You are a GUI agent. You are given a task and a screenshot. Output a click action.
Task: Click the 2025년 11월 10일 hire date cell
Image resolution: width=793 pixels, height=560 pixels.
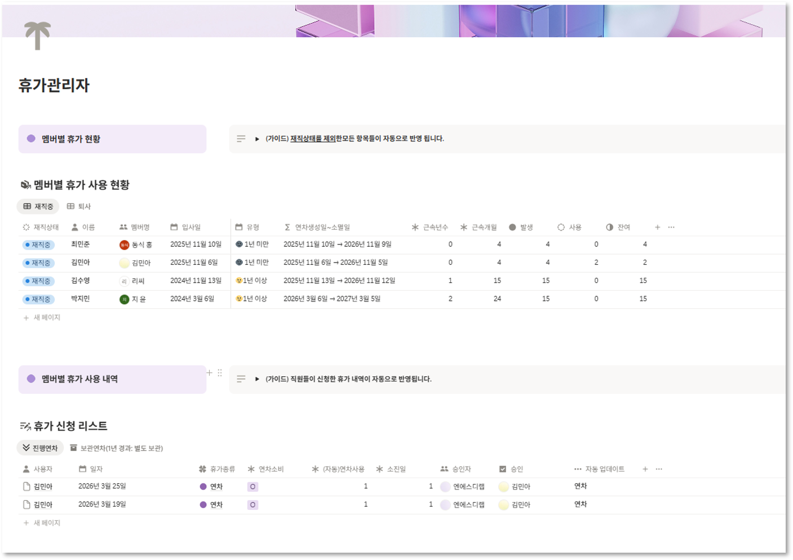(x=196, y=245)
